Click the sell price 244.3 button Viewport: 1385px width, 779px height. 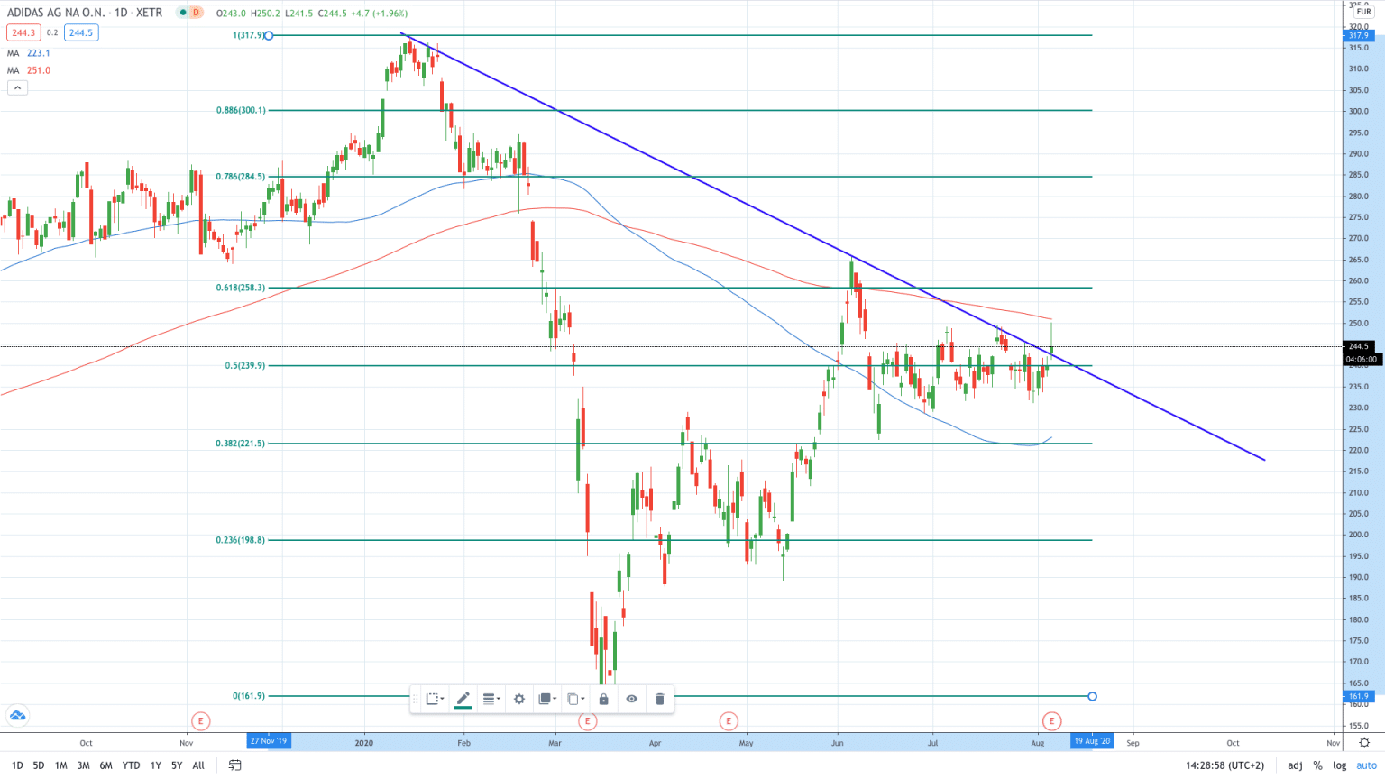[23, 32]
